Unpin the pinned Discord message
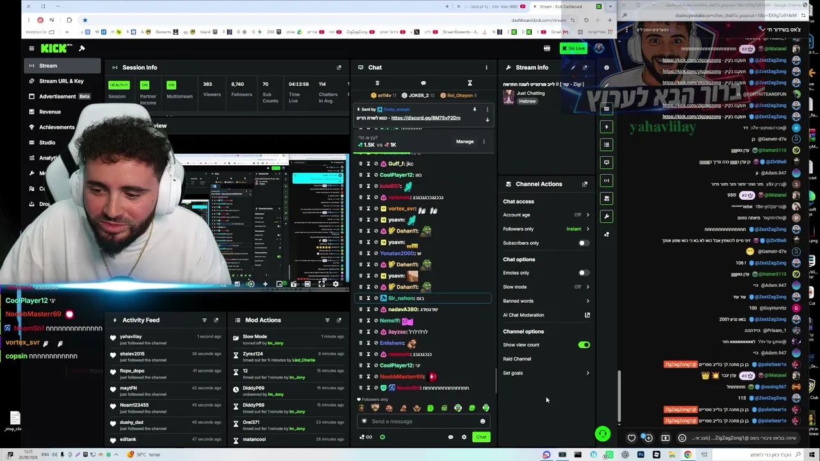The image size is (820, 461). click(x=475, y=109)
